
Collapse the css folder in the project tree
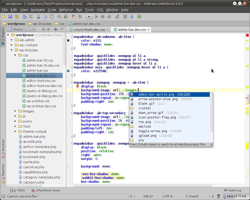click(15, 55)
